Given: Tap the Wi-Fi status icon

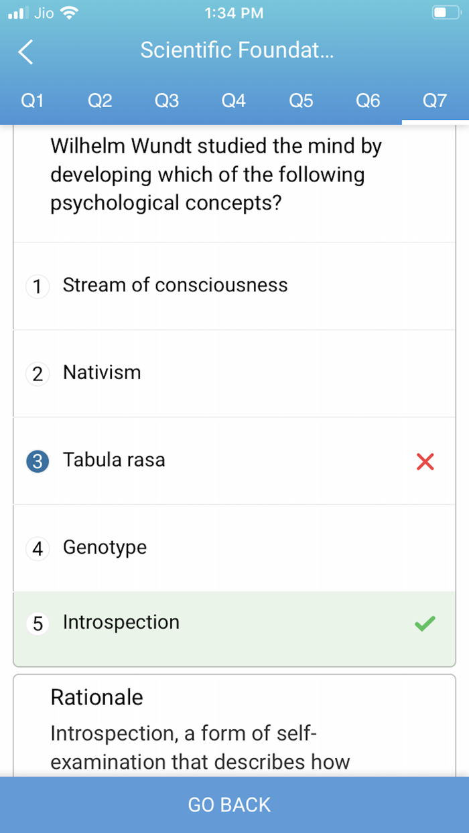Looking at the screenshot, I should (69, 13).
